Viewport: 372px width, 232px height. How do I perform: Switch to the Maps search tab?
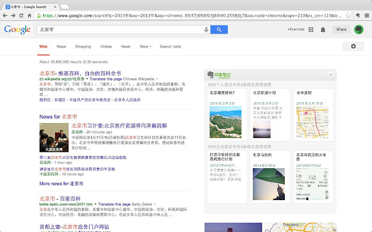click(61, 46)
